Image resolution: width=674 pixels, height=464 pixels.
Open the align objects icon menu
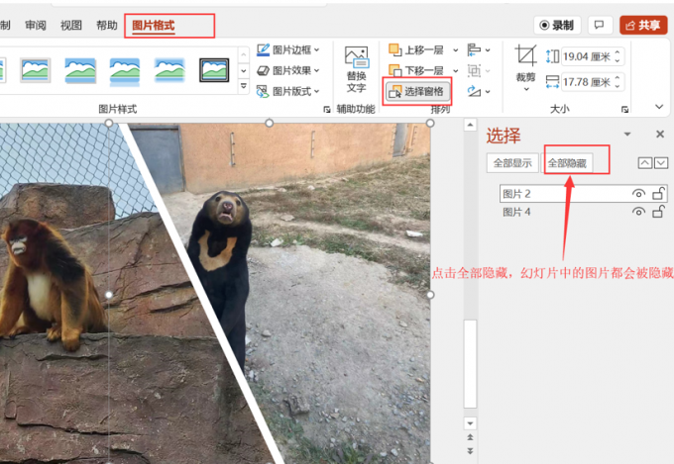point(479,50)
